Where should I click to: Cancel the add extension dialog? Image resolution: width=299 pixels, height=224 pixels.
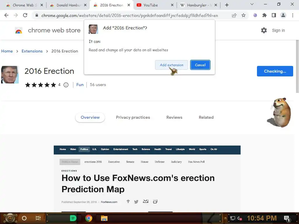(200, 65)
